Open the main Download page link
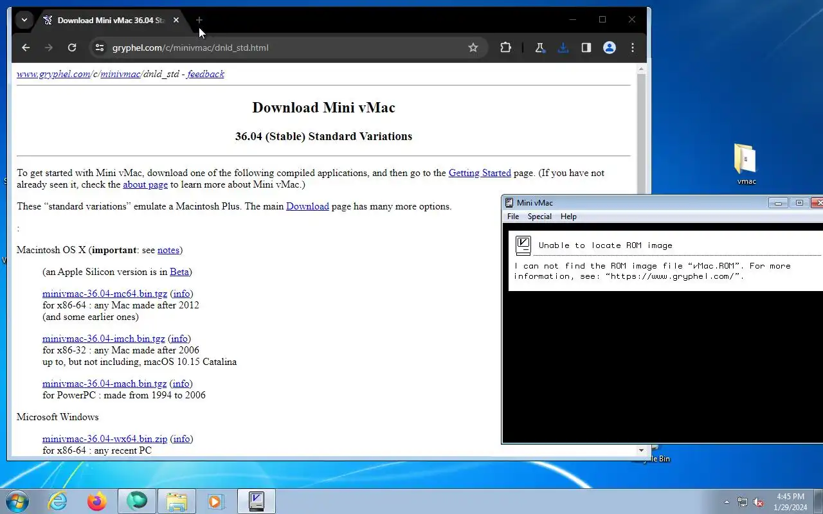 [x=307, y=206]
